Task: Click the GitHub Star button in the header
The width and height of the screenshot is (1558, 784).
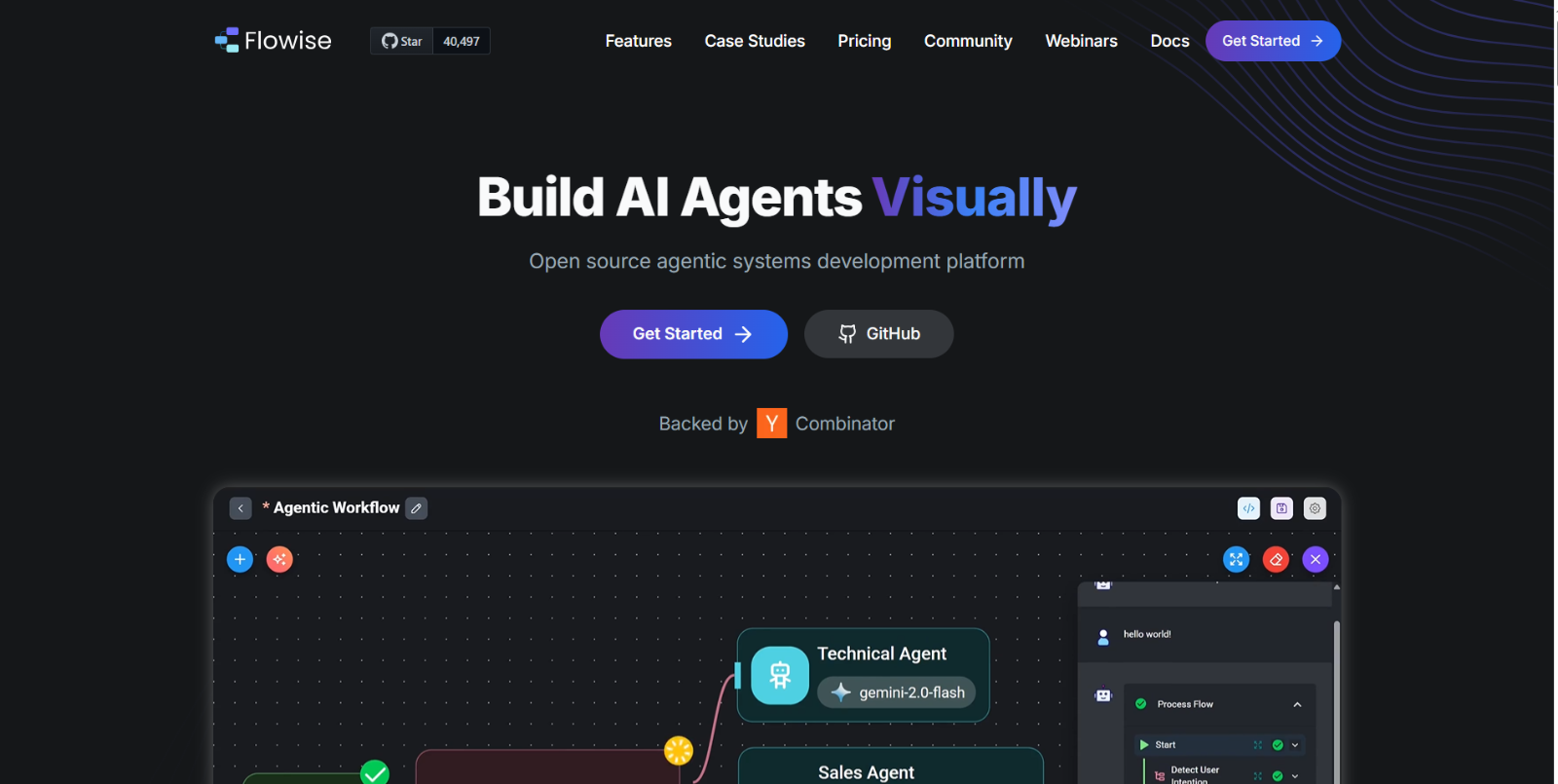Action: tap(401, 41)
